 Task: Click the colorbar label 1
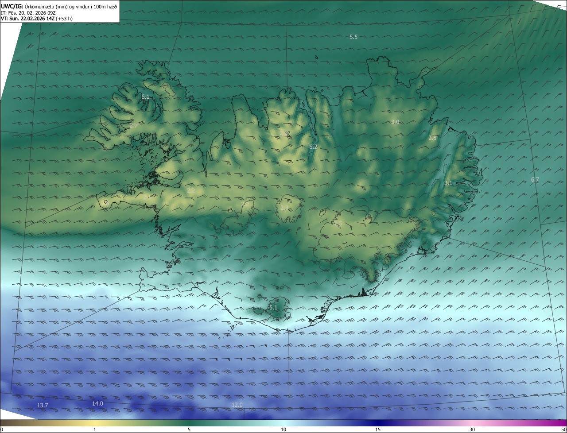point(95,429)
